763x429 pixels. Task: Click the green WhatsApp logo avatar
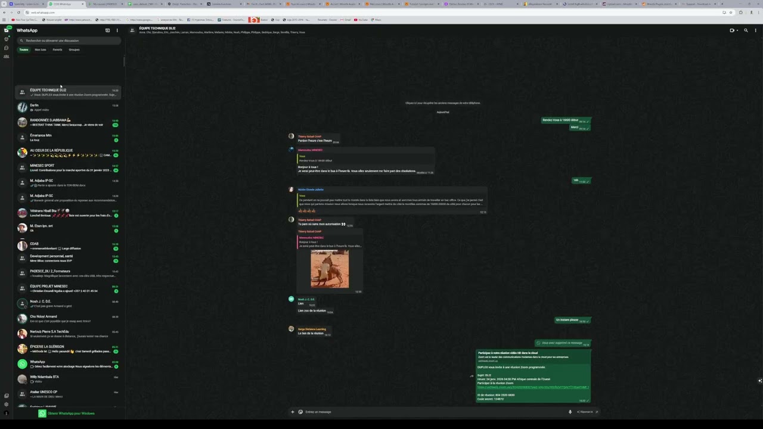click(x=22, y=364)
